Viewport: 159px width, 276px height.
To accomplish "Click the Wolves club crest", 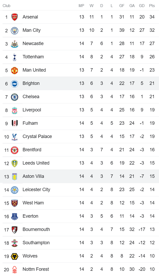I will [x=15, y=256].
